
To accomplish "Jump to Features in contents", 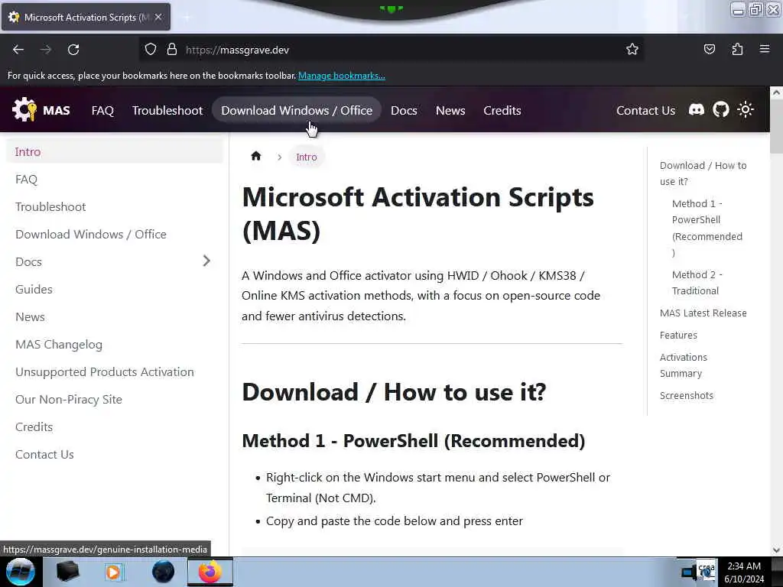I will click(678, 335).
